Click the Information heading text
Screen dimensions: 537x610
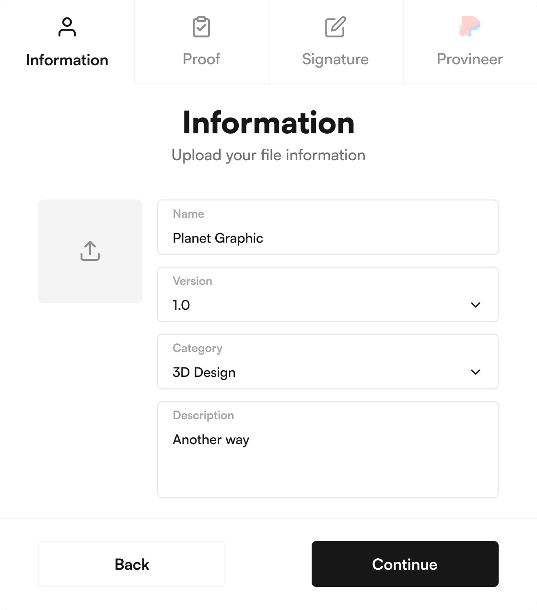[x=268, y=123]
